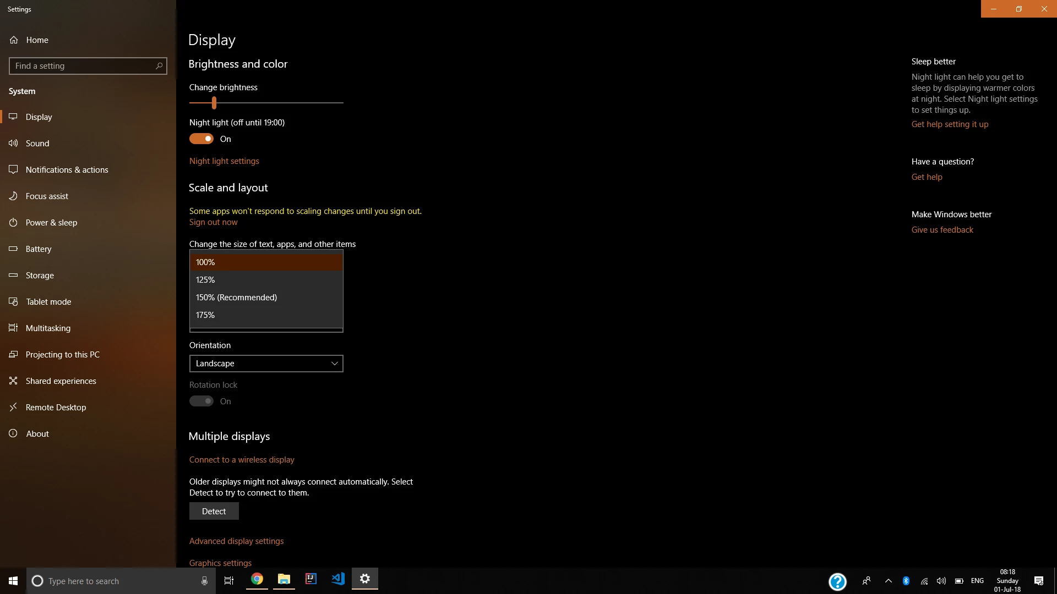
Task: Open Visual Studio Code from taskbar
Action: pos(337,579)
